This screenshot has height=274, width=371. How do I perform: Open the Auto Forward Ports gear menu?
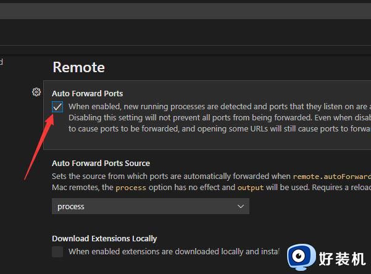[36, 93]
